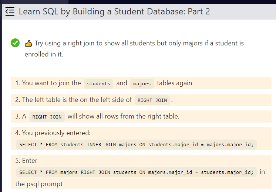Click the 'tables again' text in hint 1

(x=174, y=83)
